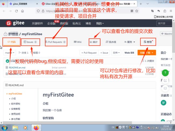Click the Watching button

coord(166,34)
